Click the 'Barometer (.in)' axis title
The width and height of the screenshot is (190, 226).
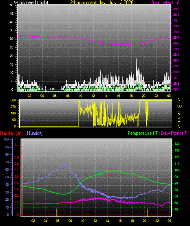165,2
